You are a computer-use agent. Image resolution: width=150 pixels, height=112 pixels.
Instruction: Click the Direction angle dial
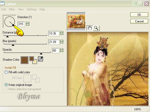[x=10, y=22]
